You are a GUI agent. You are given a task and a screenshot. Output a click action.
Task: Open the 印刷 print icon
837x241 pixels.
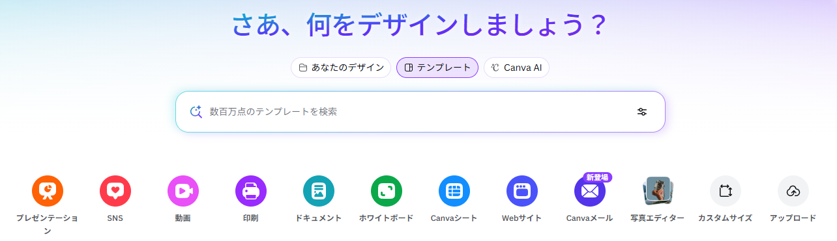coord(251,191)
